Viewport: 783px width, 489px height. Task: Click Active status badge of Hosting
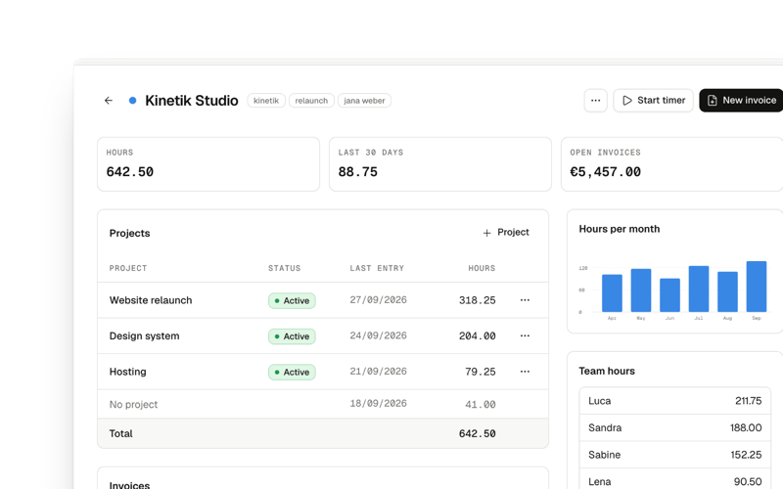[292, 372]
